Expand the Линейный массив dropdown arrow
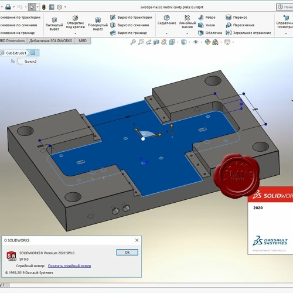The height and width of the screenshot is (293, 293). [x=187, y=33]
